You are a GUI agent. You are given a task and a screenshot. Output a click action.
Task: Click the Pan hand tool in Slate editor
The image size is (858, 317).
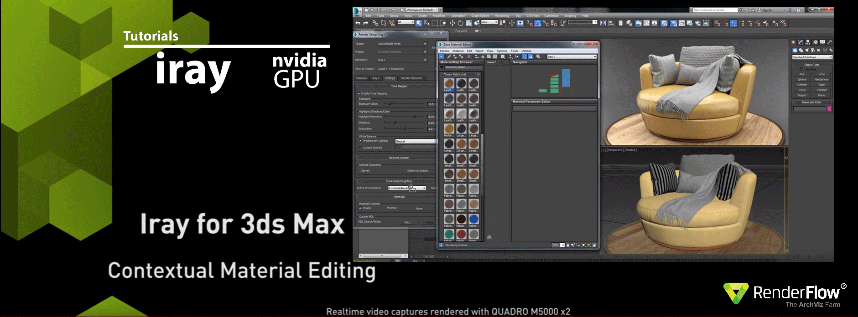[568, 245]
